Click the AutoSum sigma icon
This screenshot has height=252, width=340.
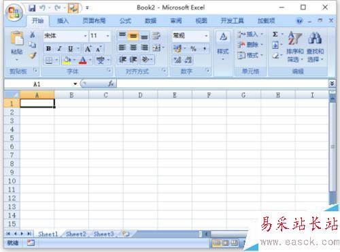click(x=275, y=35)
